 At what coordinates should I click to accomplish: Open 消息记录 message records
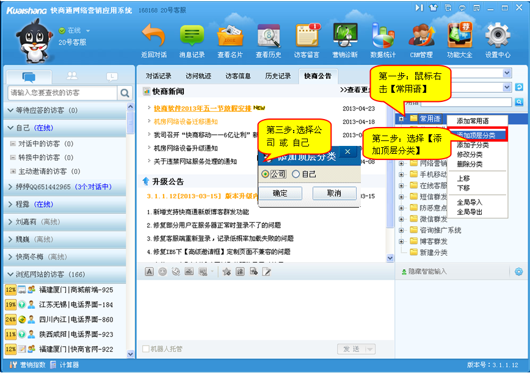(192, 40)
